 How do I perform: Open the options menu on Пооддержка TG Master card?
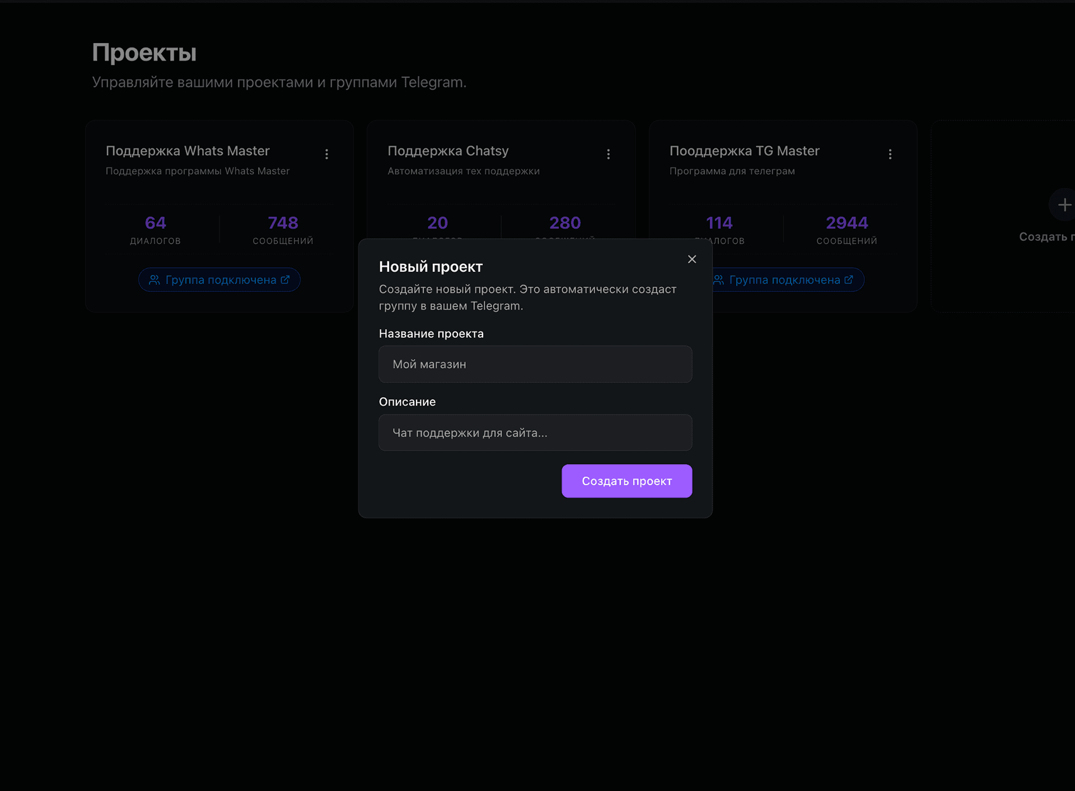tap(890, 153)
